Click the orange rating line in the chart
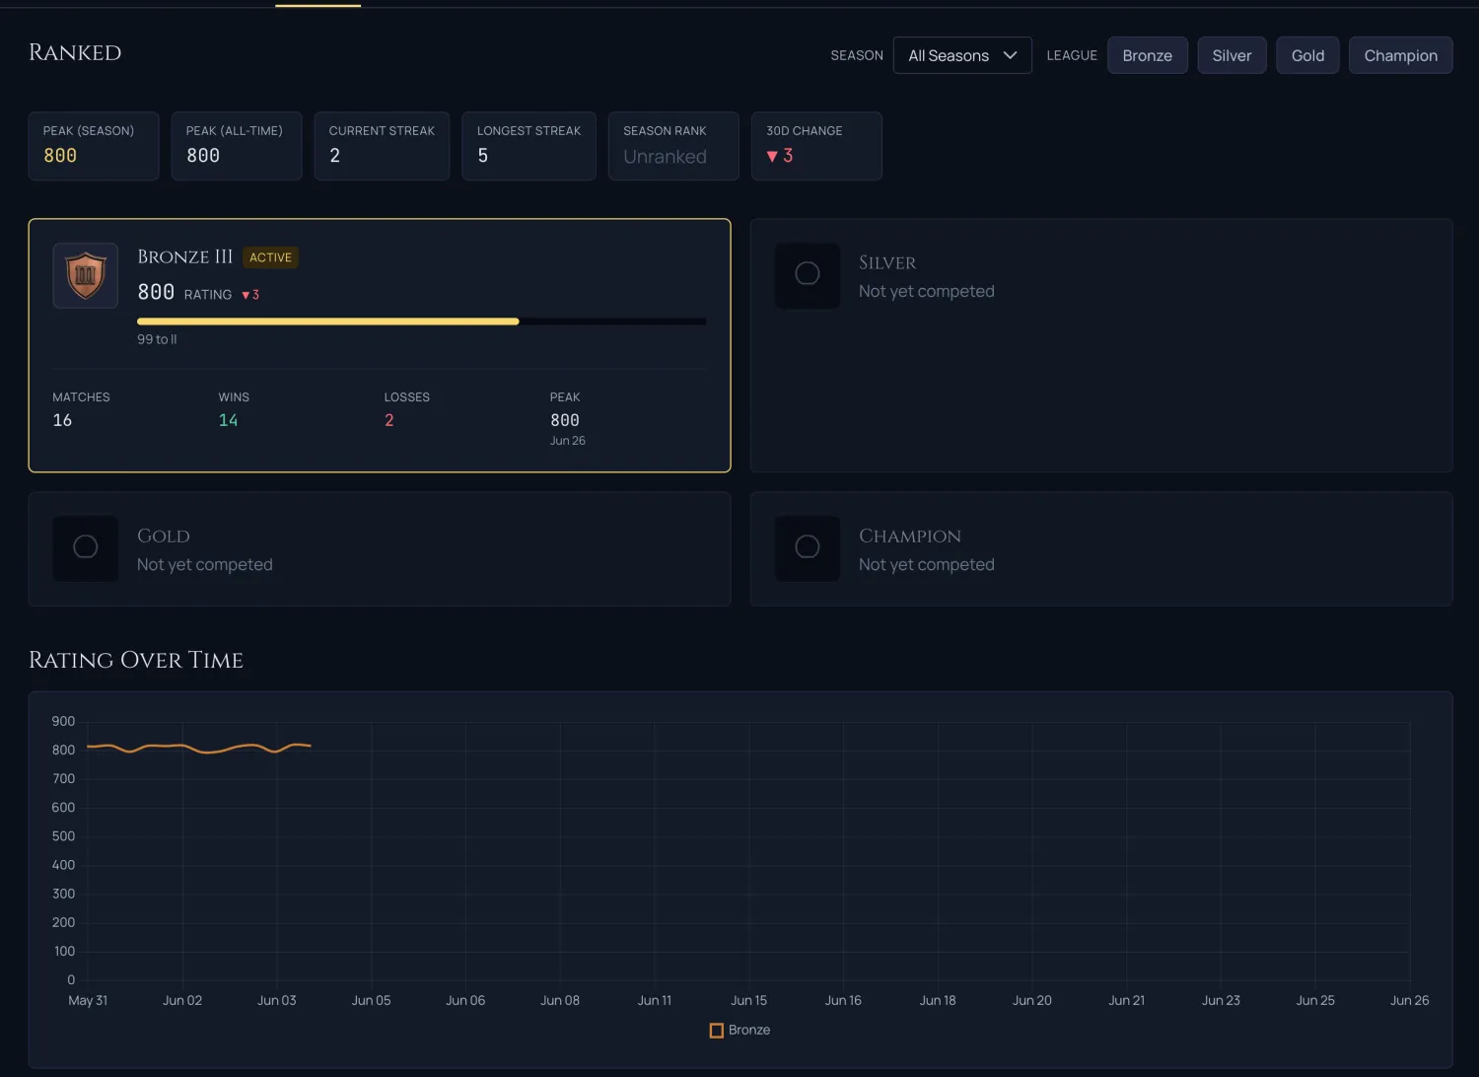 coord(199,748)
